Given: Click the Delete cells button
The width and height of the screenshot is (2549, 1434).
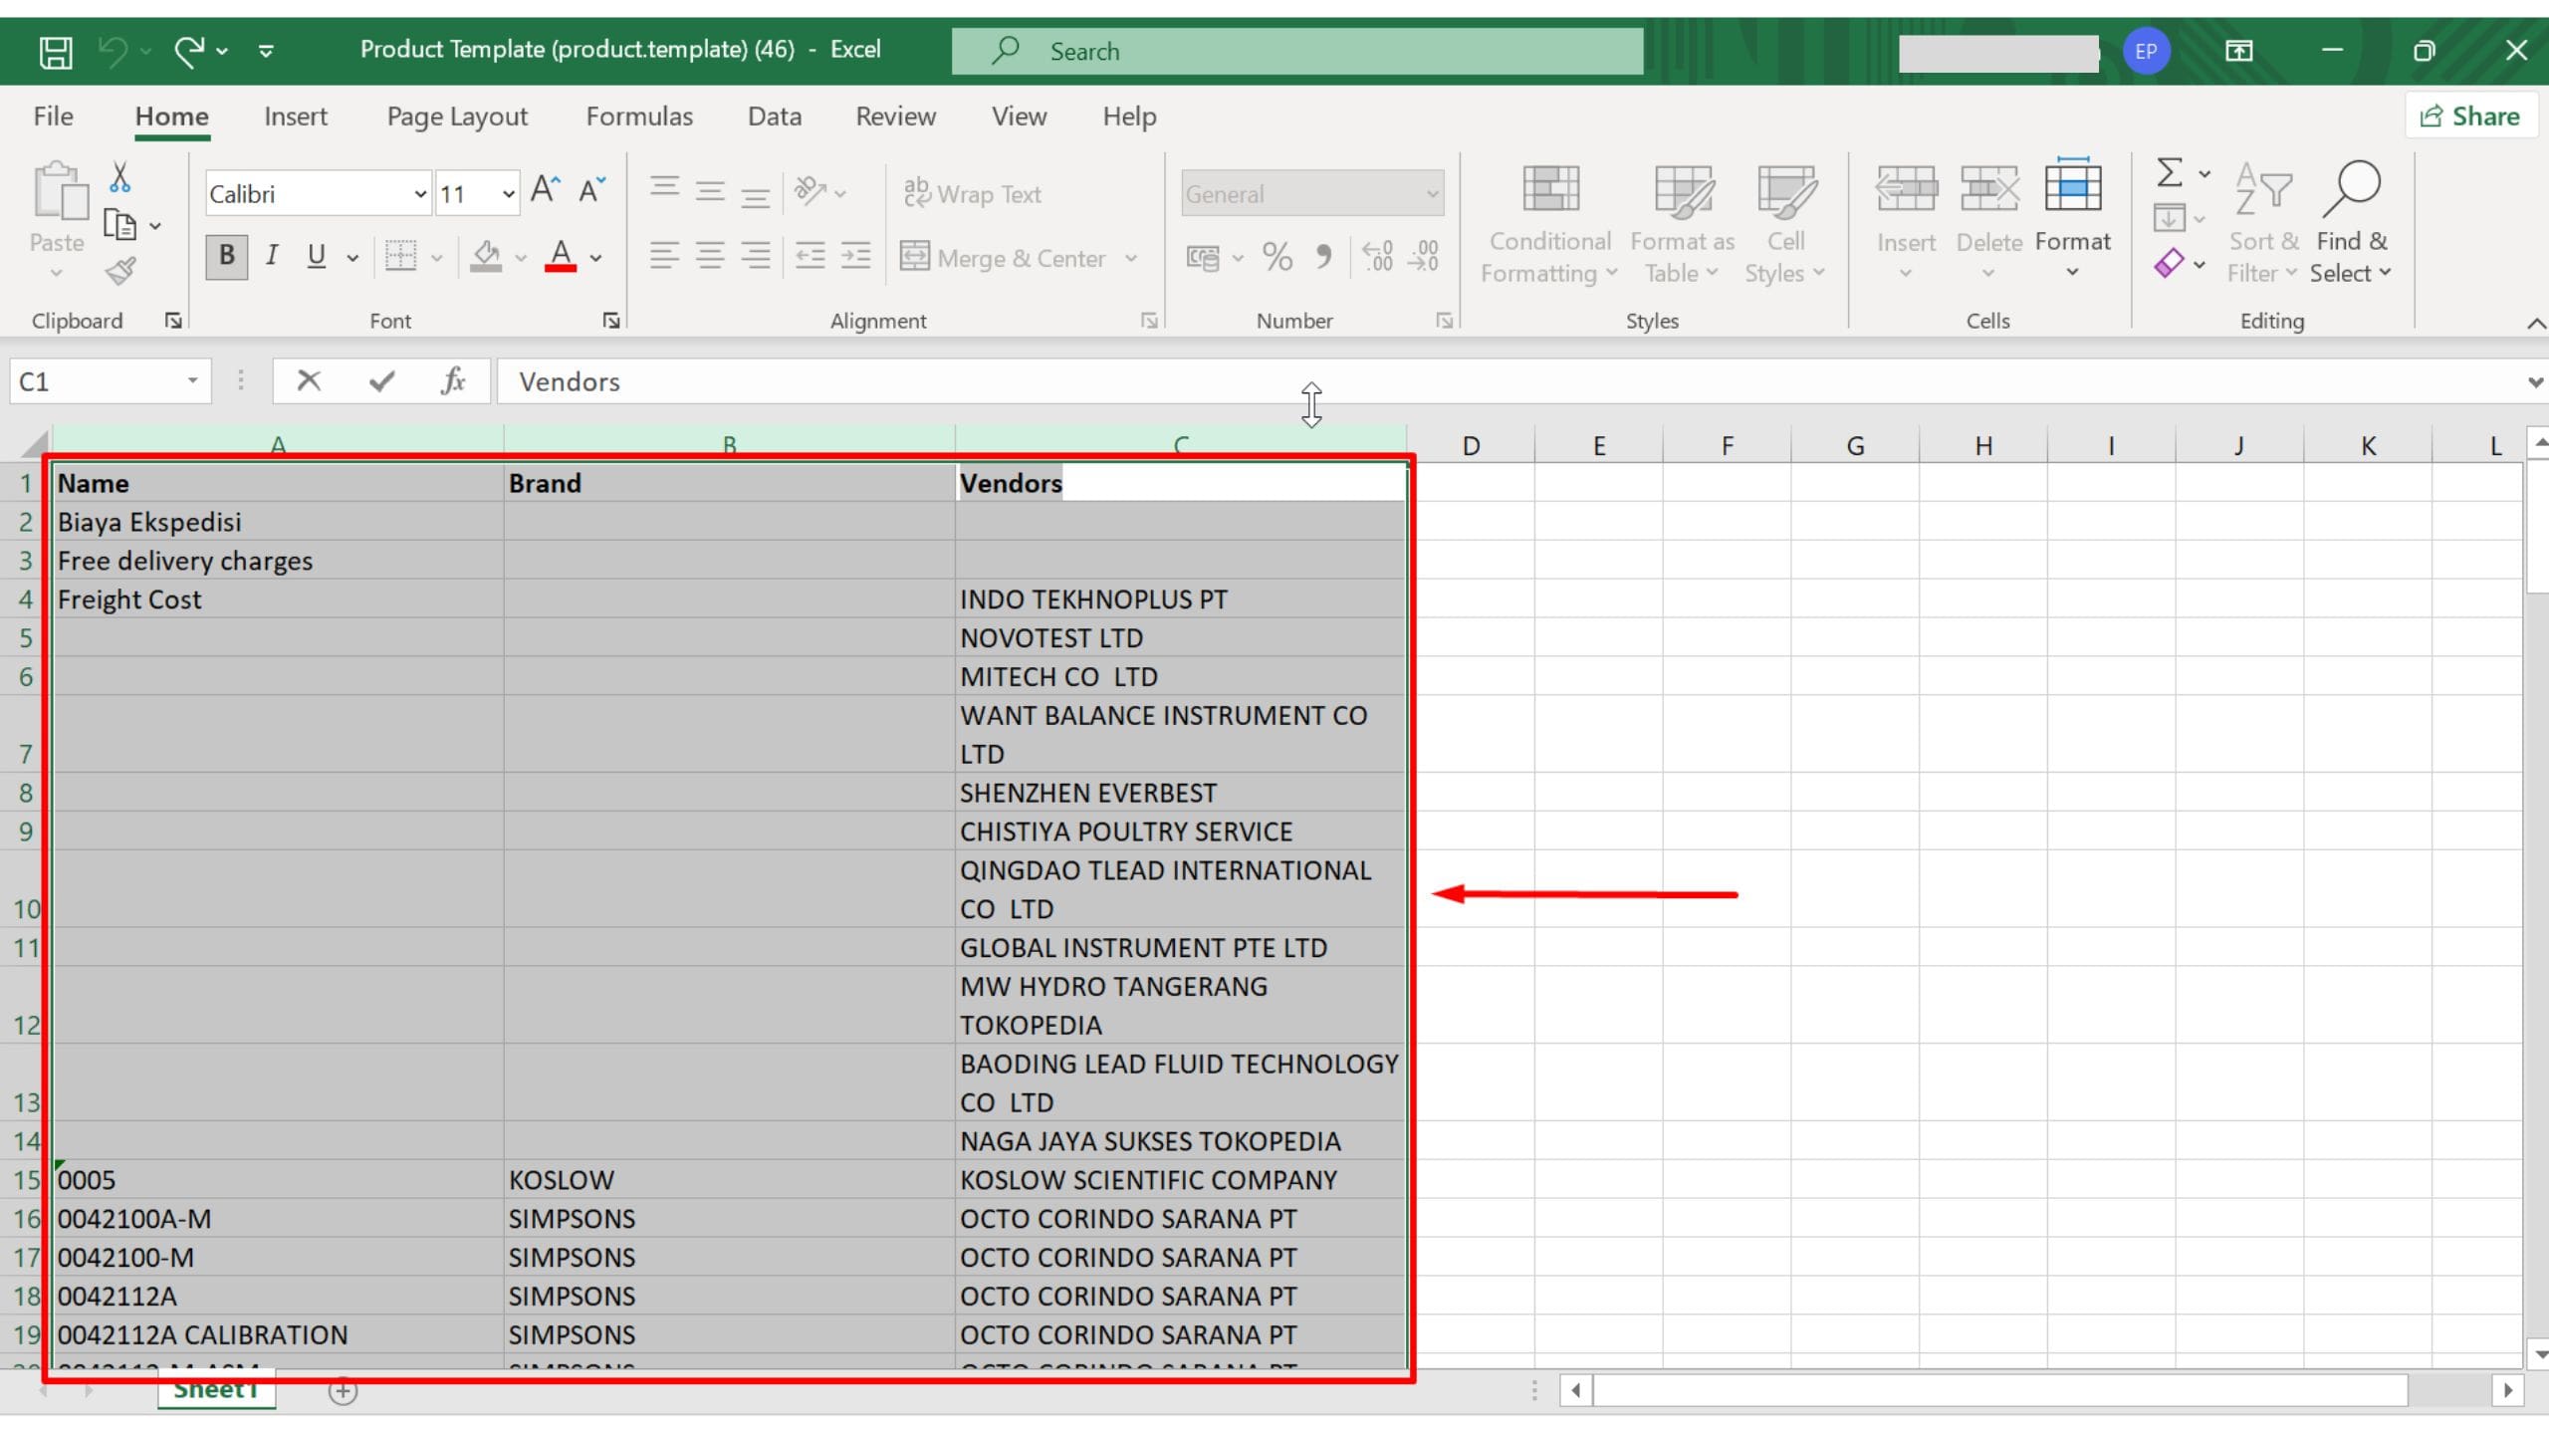Looking at the screenshot, I should tap(1989, 221).
